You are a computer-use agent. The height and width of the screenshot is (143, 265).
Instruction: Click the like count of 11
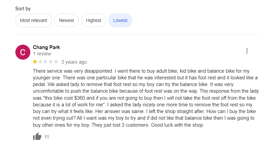47,137
